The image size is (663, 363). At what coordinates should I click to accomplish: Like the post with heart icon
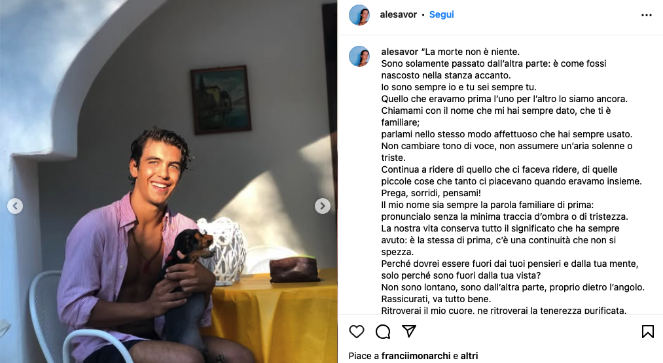357,332
